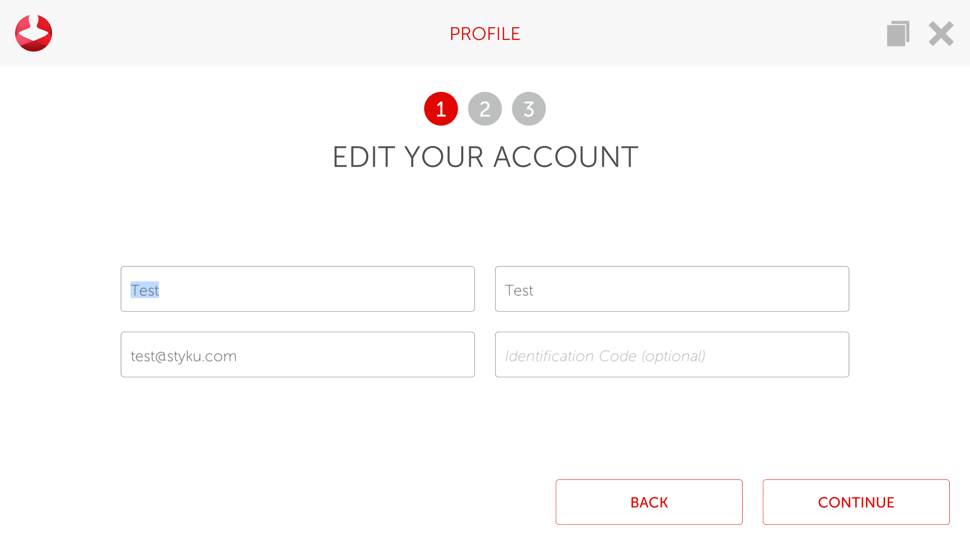The image size is (970, 545).
Task: Click the italic Identification Code placeholder text
Action: coord(605,356)
